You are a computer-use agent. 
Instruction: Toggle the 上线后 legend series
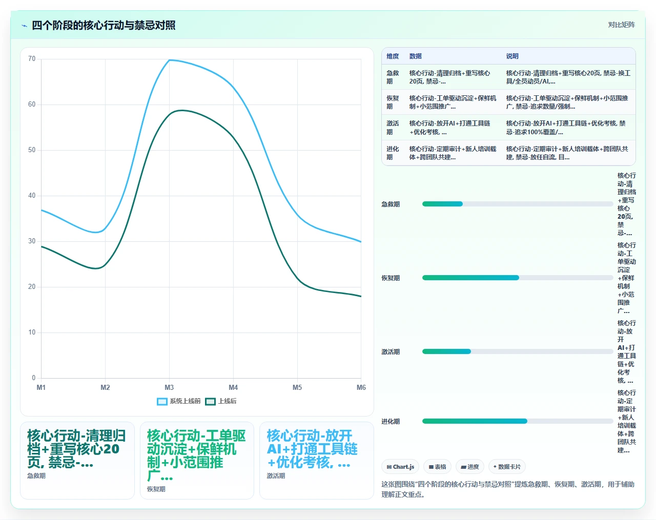click(221, 401)
